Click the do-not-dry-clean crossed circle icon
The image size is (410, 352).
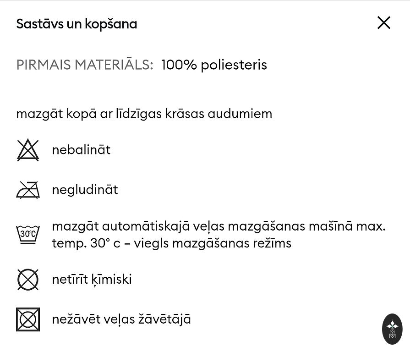(x=28, y=279)
